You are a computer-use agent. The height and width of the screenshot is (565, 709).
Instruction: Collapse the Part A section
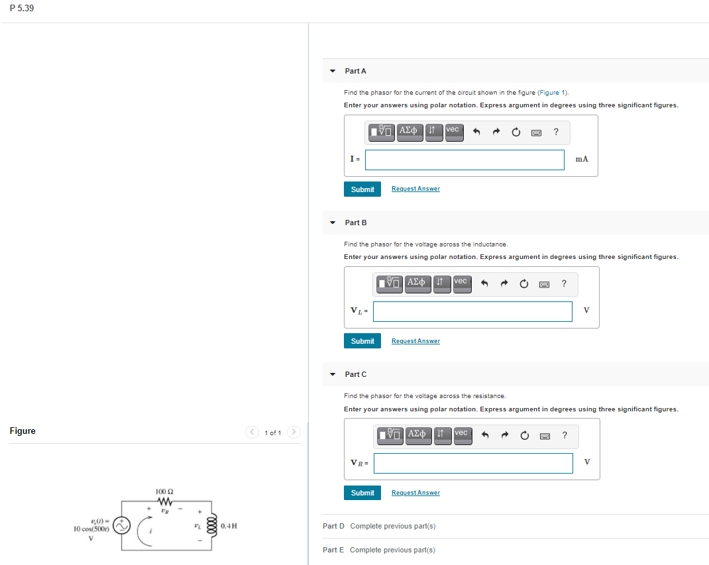333,71
